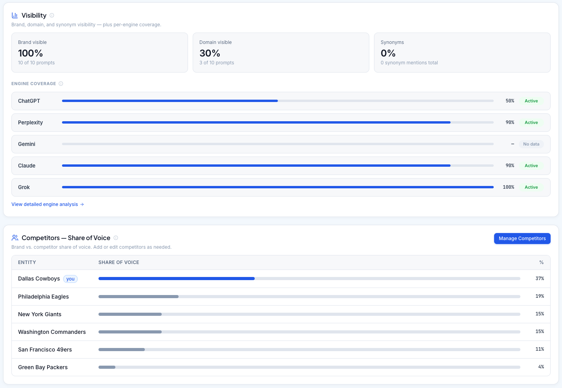
Task: Select the Domain visible metric card
Action: tap(281, 53)
